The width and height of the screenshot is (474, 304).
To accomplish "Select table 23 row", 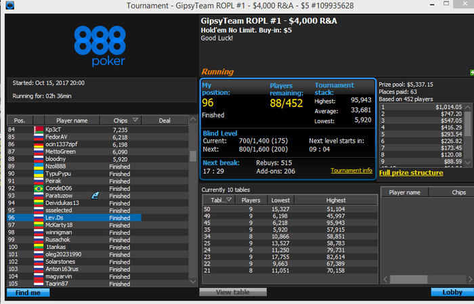I will pyautogui.click(x=290, y=257).
